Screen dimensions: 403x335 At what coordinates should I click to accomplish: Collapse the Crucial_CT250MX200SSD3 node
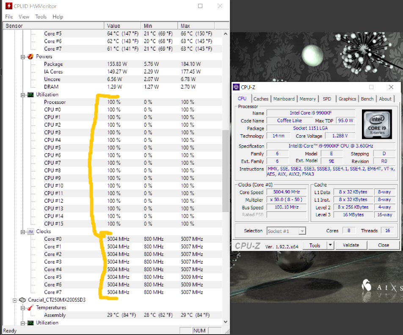(15, 300)
